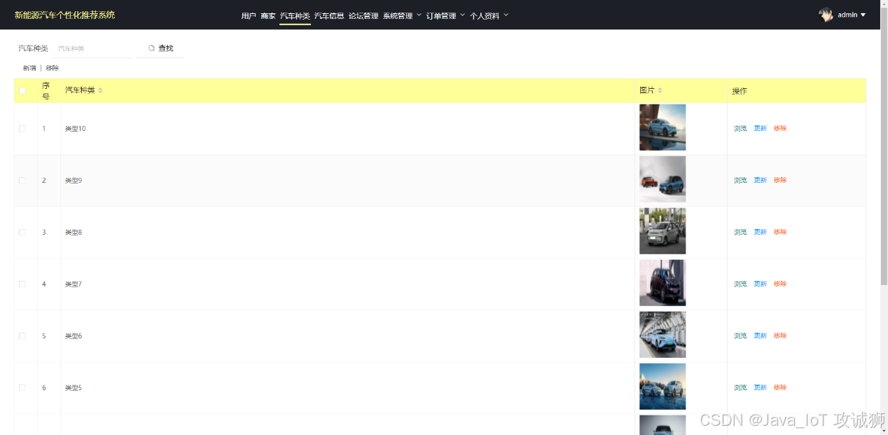Expand the 订单管理 dropdown menu
Viewport: 888px width, 435px height.
tap(445, 15)
